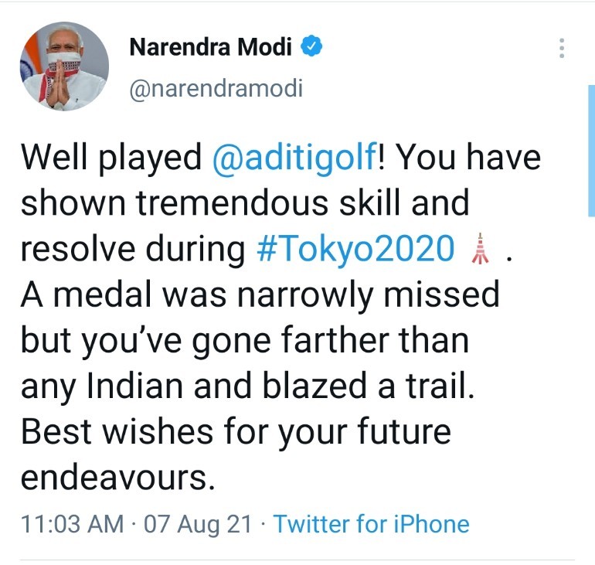The height and width of the screenshot is (565, 595).
Task: Open Narendra Modi's profile picture
Action: pyautogui.click(x=63, y=66)
